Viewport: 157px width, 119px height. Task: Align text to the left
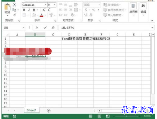(60, 10)
